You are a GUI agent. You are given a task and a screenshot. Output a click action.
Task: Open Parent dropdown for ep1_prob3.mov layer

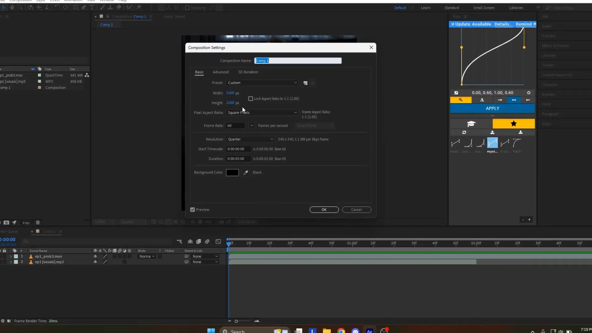(205, 256)
